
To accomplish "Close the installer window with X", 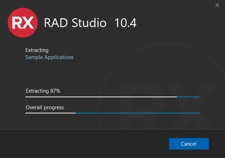I will [x=217, y=5].
